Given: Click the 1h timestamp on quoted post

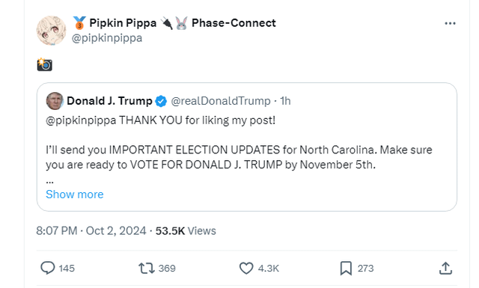Looking at the screenshot, I should coord(285,101).
